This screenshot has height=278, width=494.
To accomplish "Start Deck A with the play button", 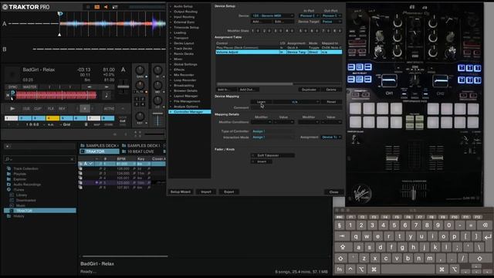I will (x=12, y=108).
